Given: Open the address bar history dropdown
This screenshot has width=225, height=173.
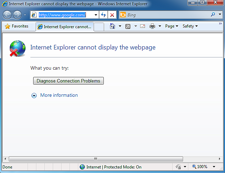Looking at the screenshot, I should 96,15.
